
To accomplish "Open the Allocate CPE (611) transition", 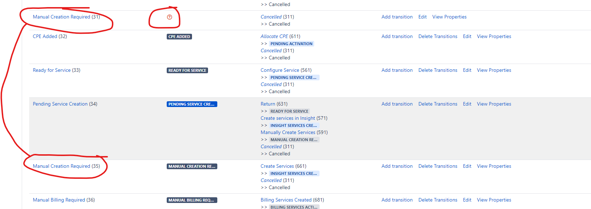I will tap(274, 36).
